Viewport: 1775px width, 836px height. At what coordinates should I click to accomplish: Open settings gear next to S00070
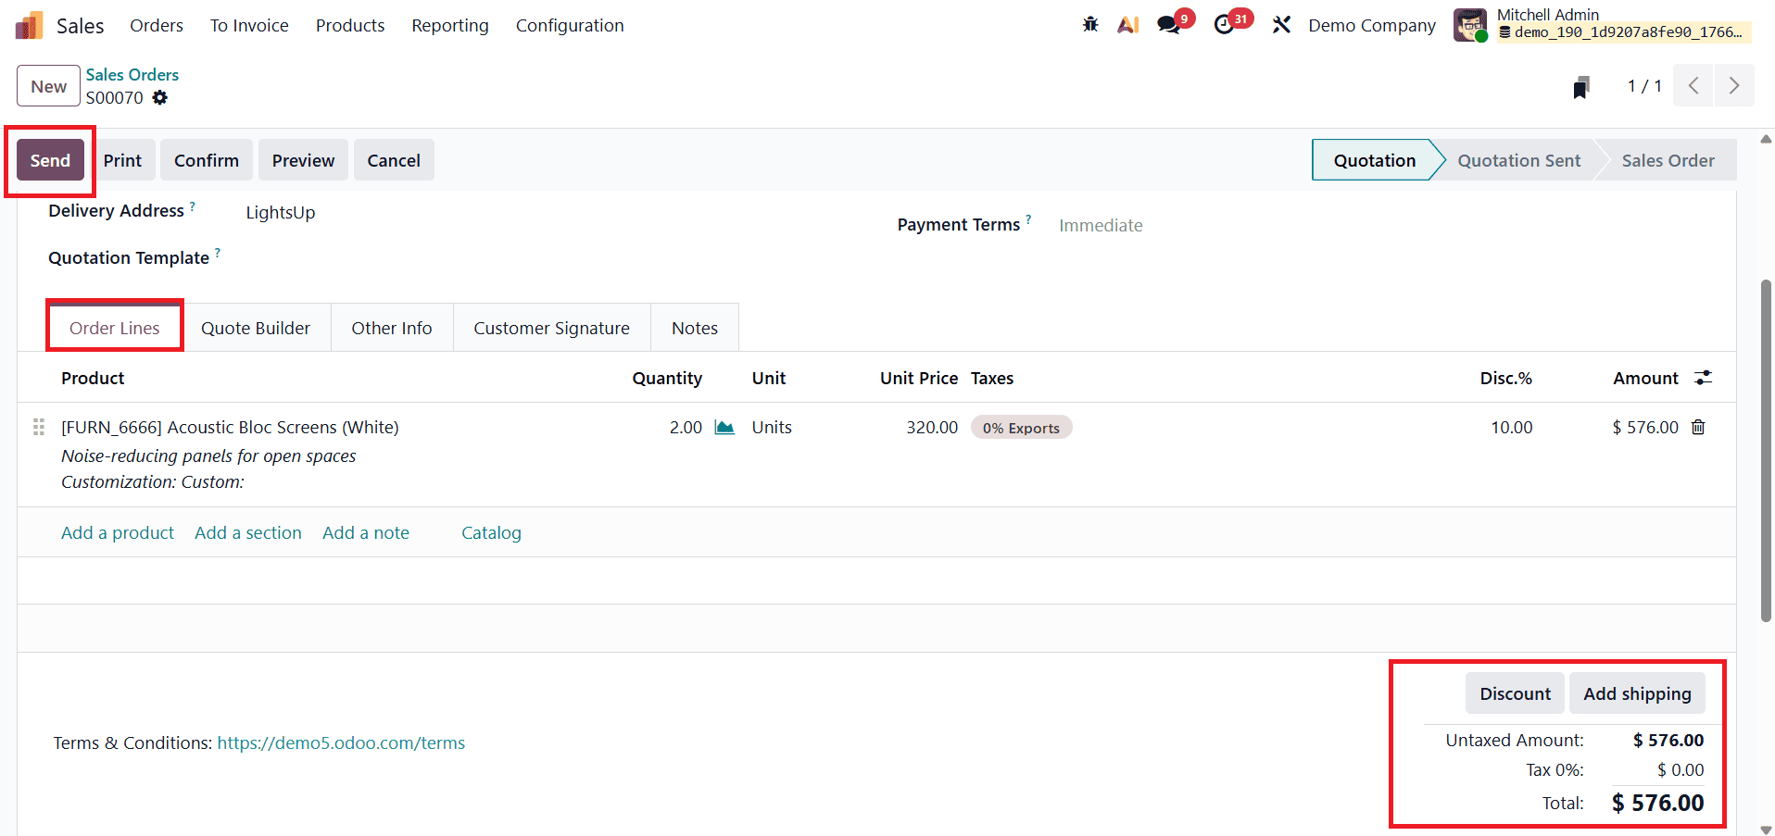(160, 97)
